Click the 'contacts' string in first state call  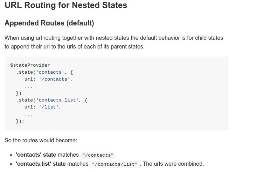click(x=50, y=72)
